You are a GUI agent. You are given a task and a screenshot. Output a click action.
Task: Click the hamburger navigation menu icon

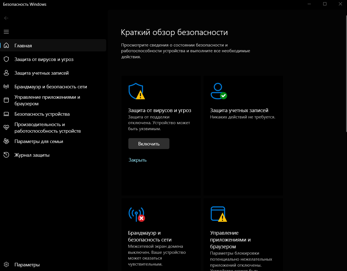[6, 32]
